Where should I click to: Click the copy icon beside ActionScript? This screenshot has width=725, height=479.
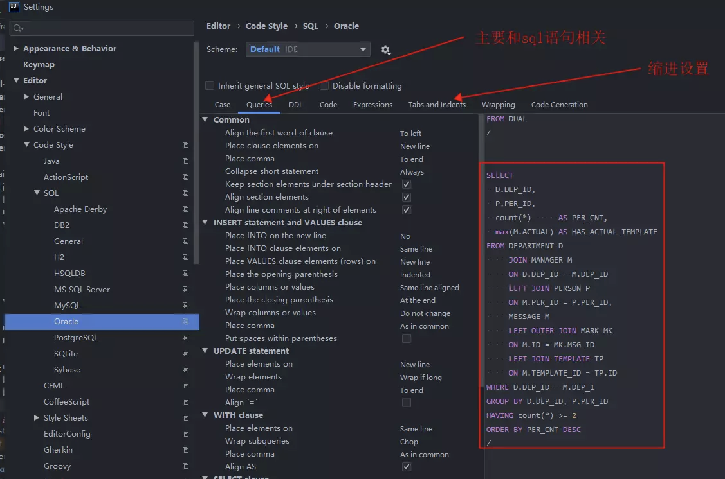(x=185, y=177)
